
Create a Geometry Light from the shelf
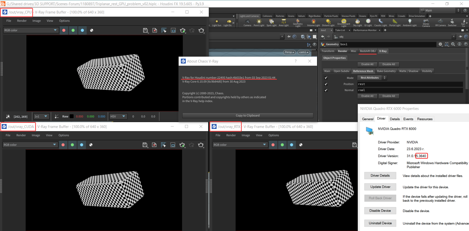coord(298,23)
